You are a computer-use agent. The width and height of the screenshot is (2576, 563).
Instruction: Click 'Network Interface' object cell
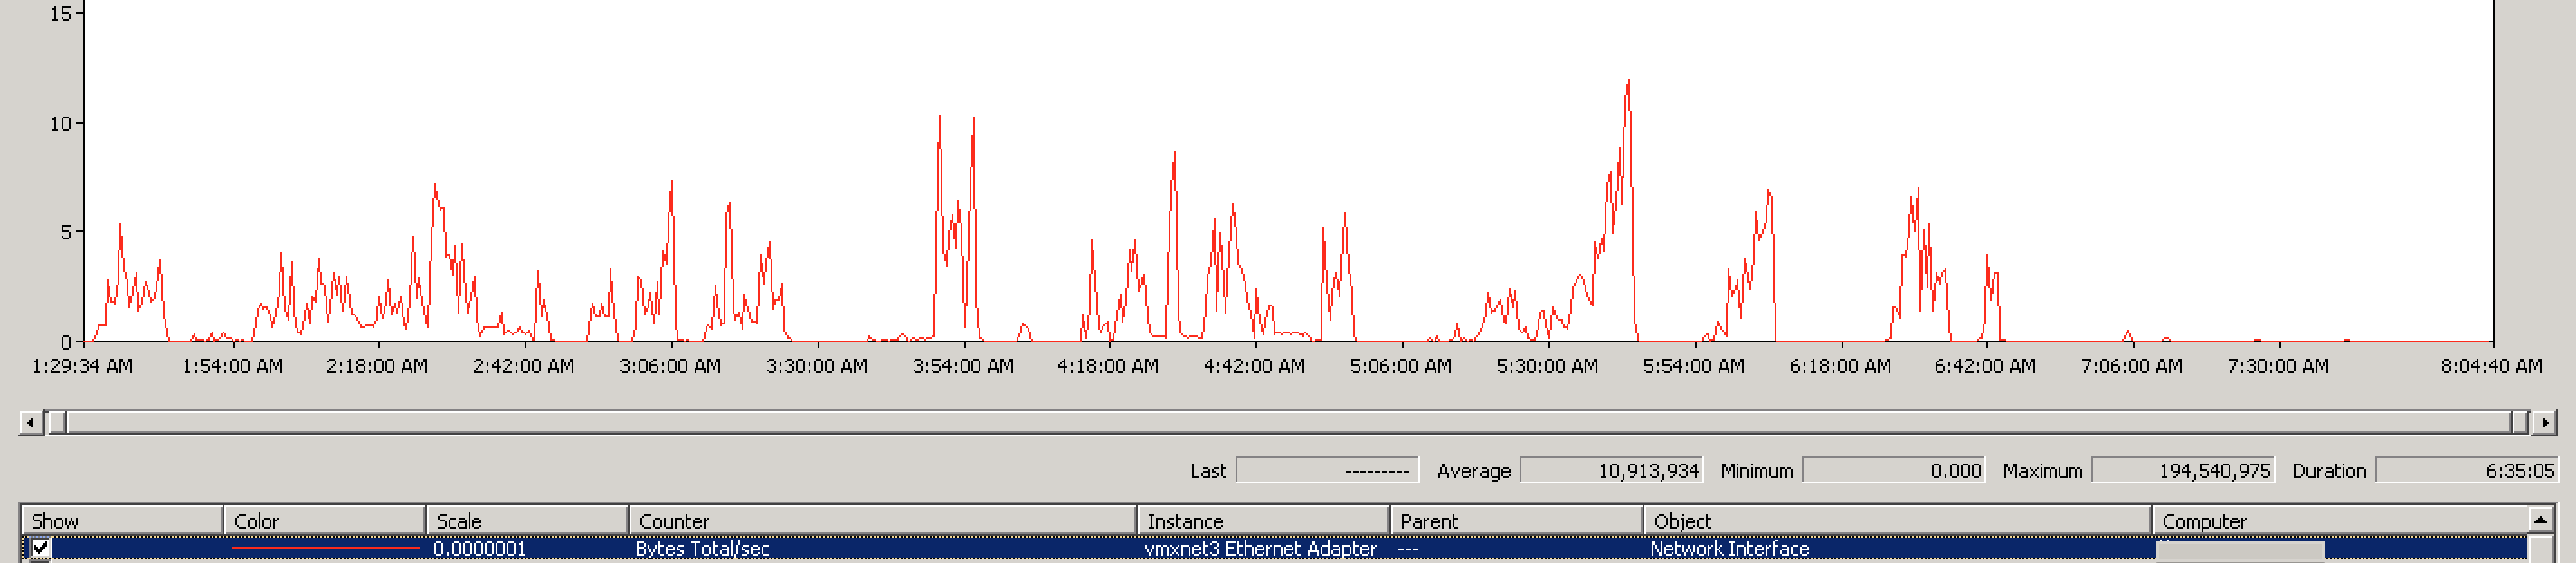[1729, 549]
